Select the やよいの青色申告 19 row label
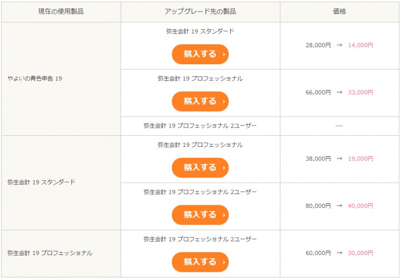 (x=35, y=78)
